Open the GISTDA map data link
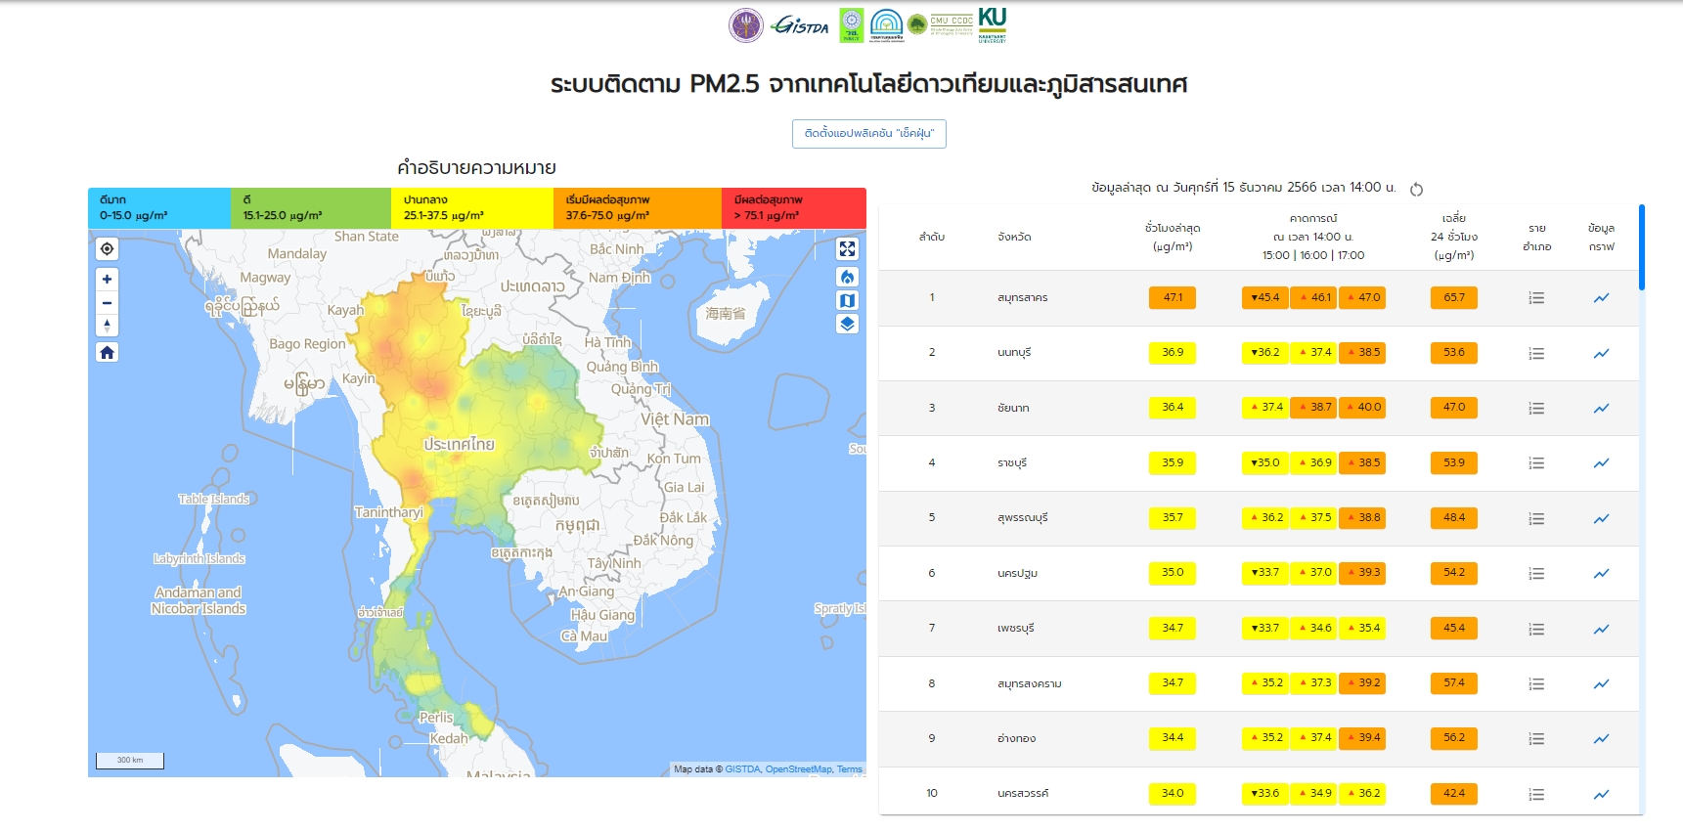Viewport: 1683px width, 833px height. click(x=742, y=769)
